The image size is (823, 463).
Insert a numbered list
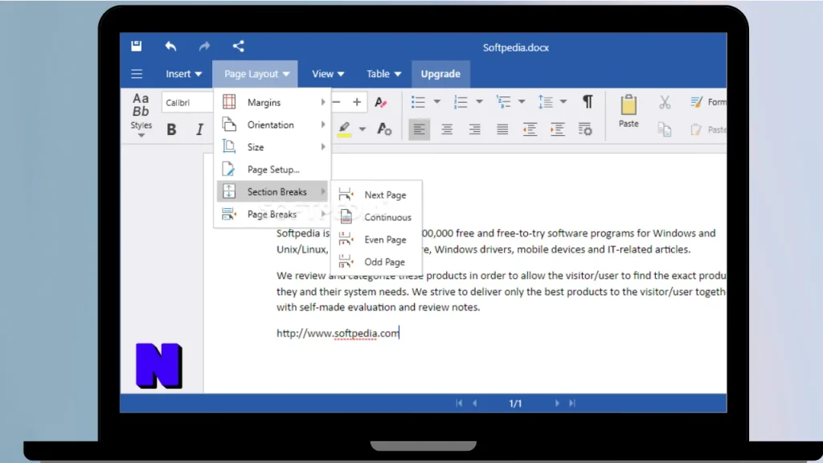[461, 102]
